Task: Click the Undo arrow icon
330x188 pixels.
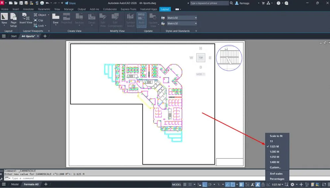Action: pos(47,3)
